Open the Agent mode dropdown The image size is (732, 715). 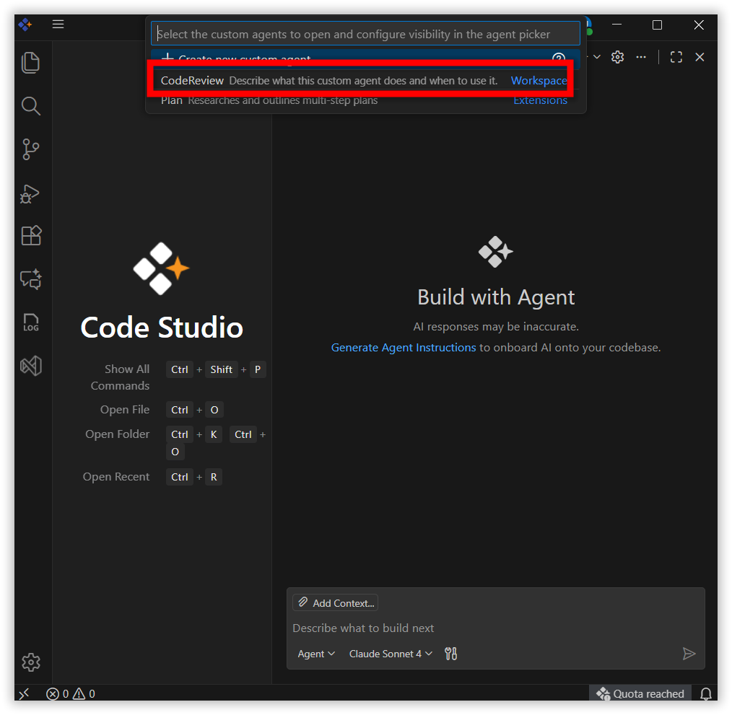pos(315,654)
